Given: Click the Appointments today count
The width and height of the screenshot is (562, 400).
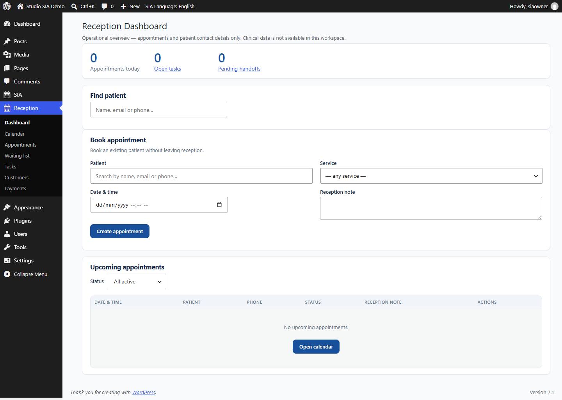Looking at the screenshot, I should point(94,58).
